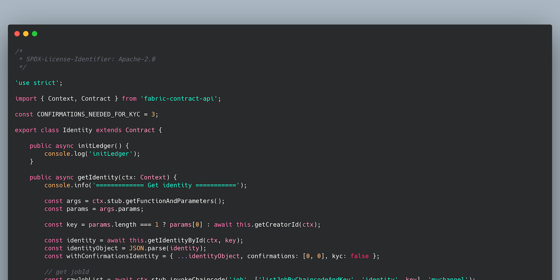Screen dimensions: 560x280
Task: Click the red close traffic light
Action: [x=17, y=33]
